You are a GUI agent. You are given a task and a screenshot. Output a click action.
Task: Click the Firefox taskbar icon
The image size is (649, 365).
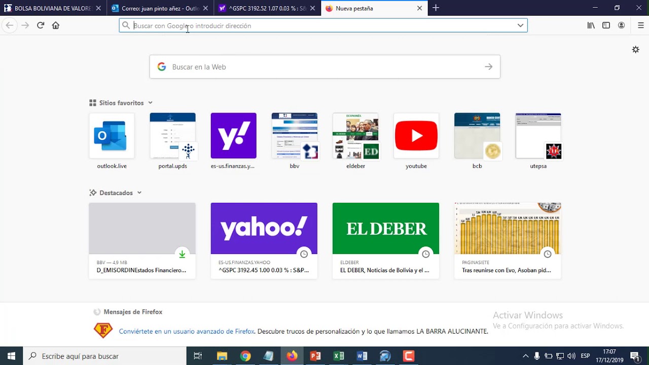(292, 356)
